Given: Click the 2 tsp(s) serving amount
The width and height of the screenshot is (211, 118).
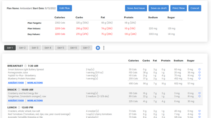Looking at the screenshot, I should (x=90, y=69).
